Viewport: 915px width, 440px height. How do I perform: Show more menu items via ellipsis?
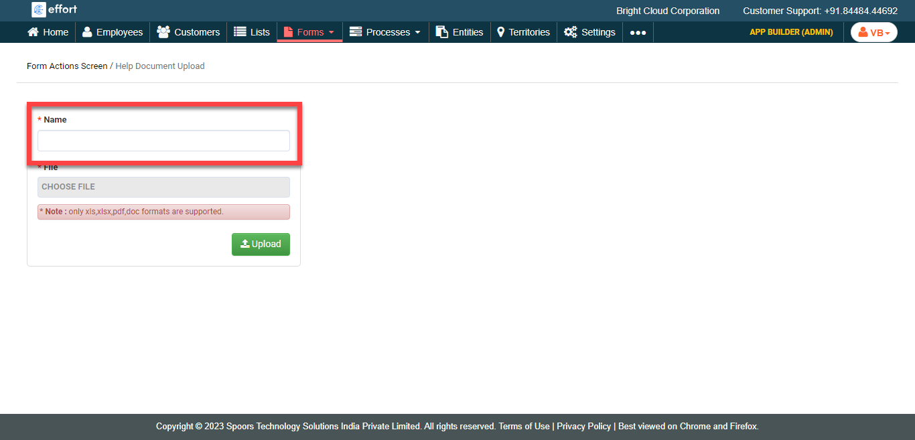(x=638, y=32)
